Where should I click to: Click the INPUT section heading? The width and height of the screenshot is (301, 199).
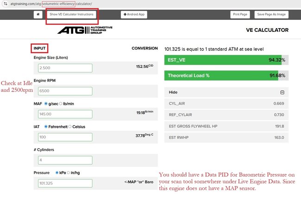pos(39,48)
